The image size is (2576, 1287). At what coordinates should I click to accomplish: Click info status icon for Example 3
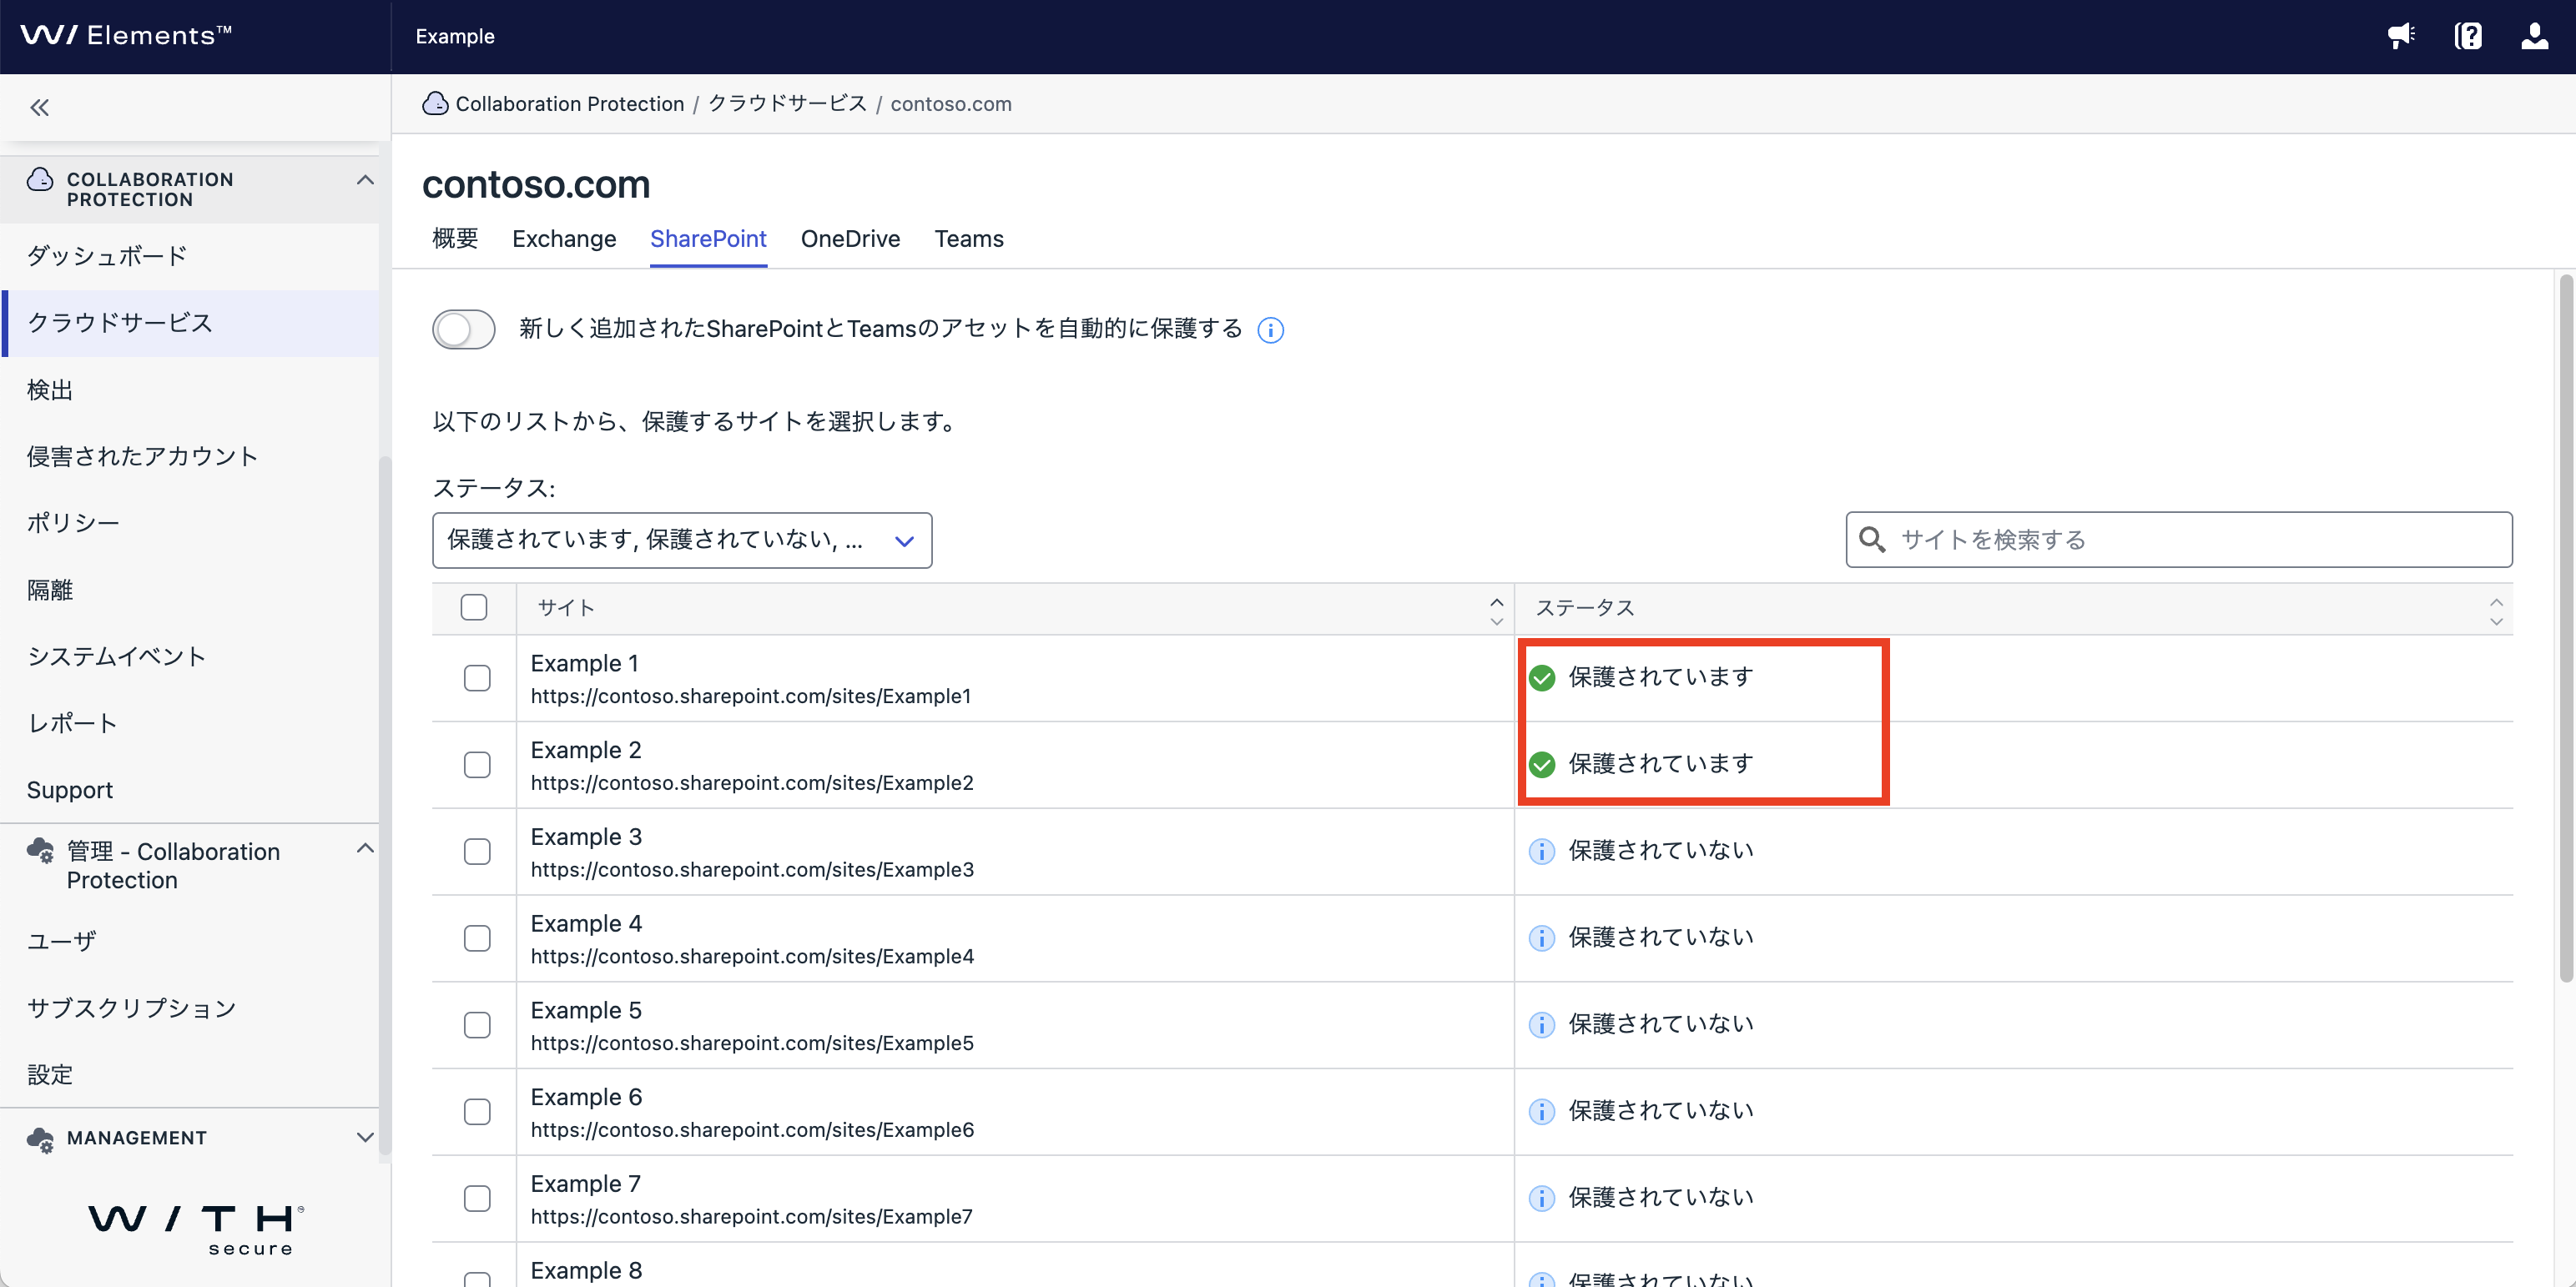point(1542,852)
